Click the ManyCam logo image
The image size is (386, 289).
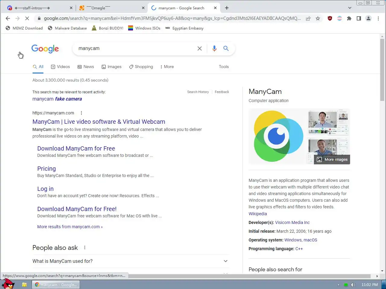[277, 136]
